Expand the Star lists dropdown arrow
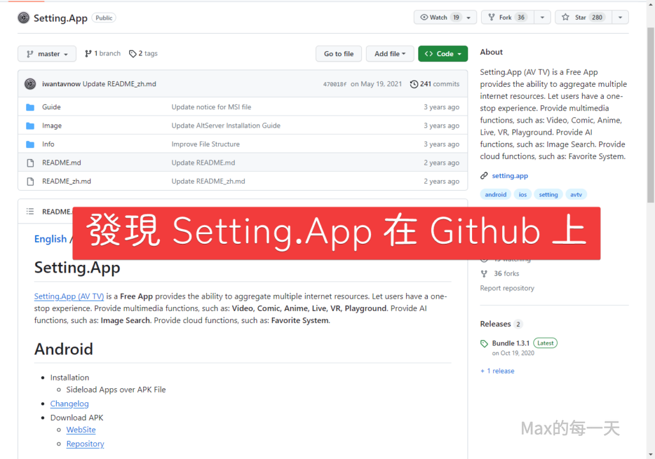The height and width of the screenshot is (459, 655). (x=619, y=17)
